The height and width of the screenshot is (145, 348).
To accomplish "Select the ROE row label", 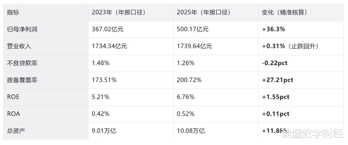I will (x=13, y=97).
